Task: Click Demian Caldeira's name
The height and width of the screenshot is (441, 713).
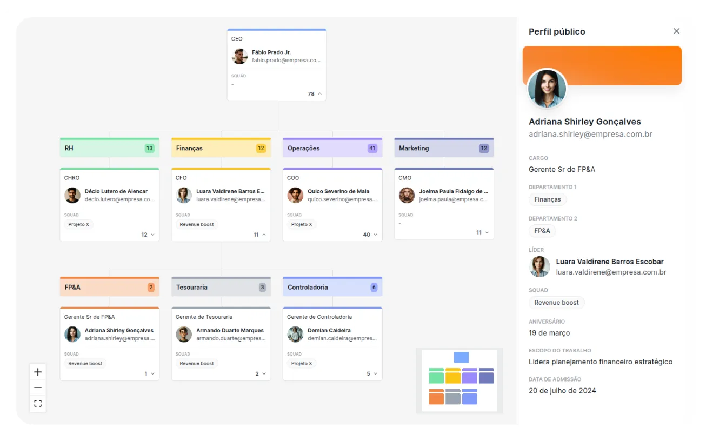Action: tap(329, 330)
